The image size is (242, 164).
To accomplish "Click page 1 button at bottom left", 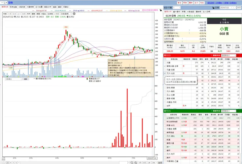I will click(2, 163).
